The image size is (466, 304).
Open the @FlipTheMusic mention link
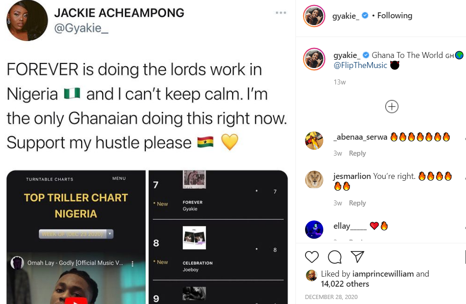[360, 65]
